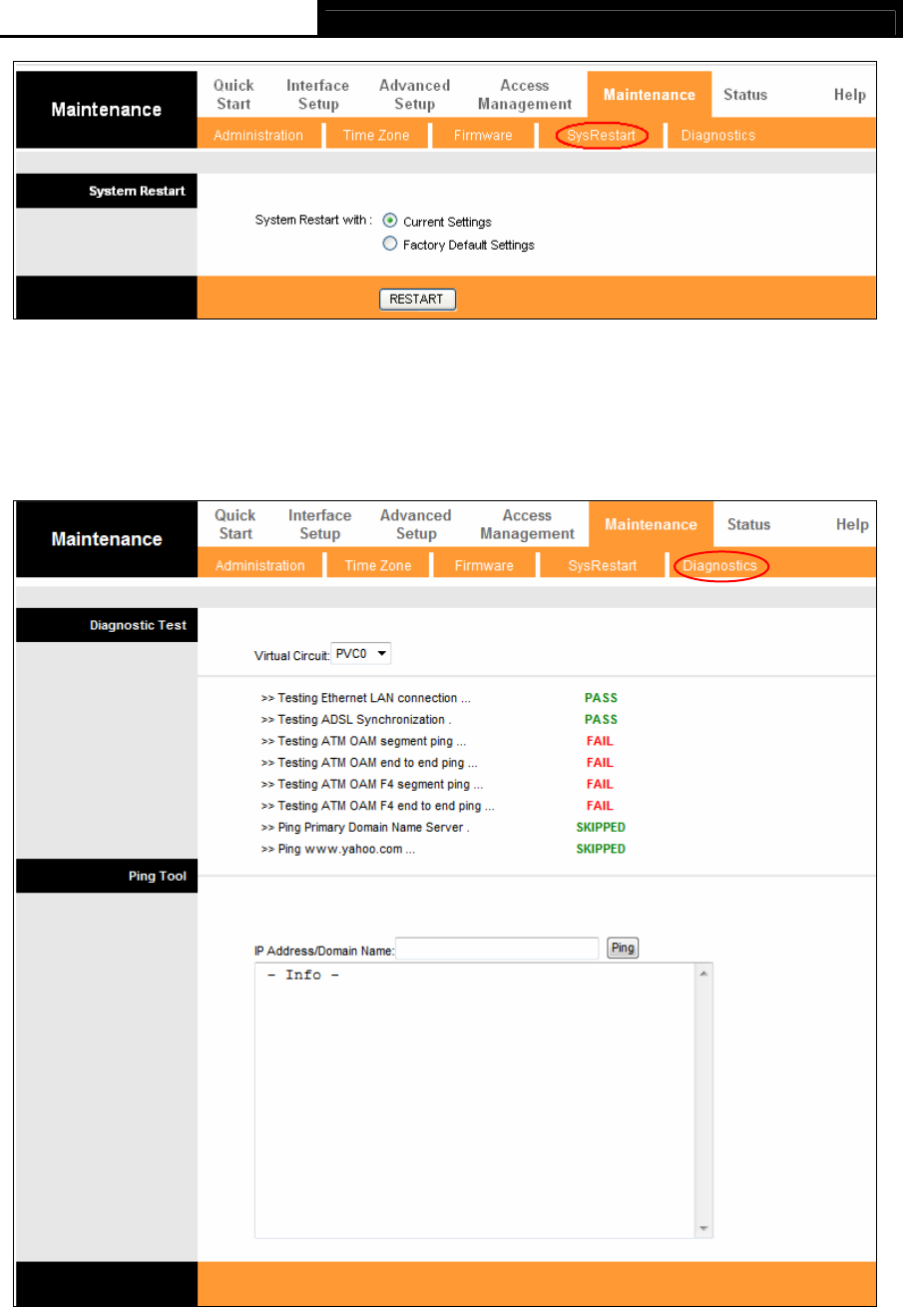903x1307 pixels.
Task: Open SysRestart submenu in System Restart panel
Action: pyautogui.click(x=601, y=135)
